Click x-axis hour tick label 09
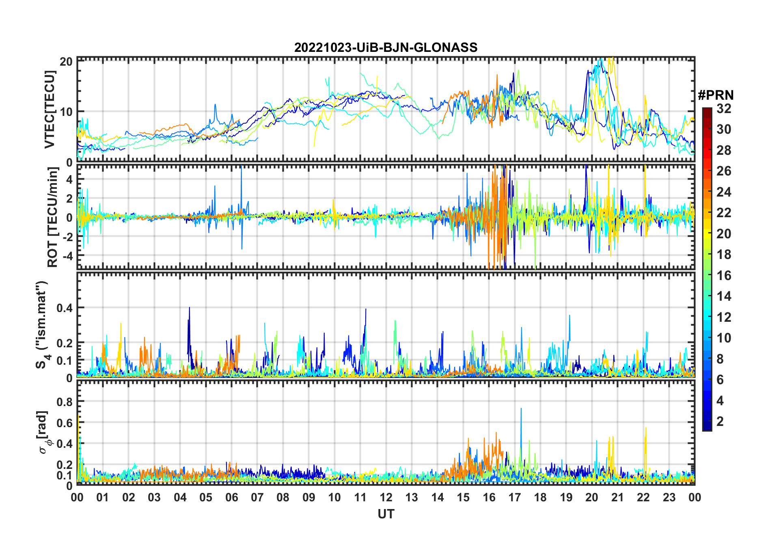 coord(309,498)
